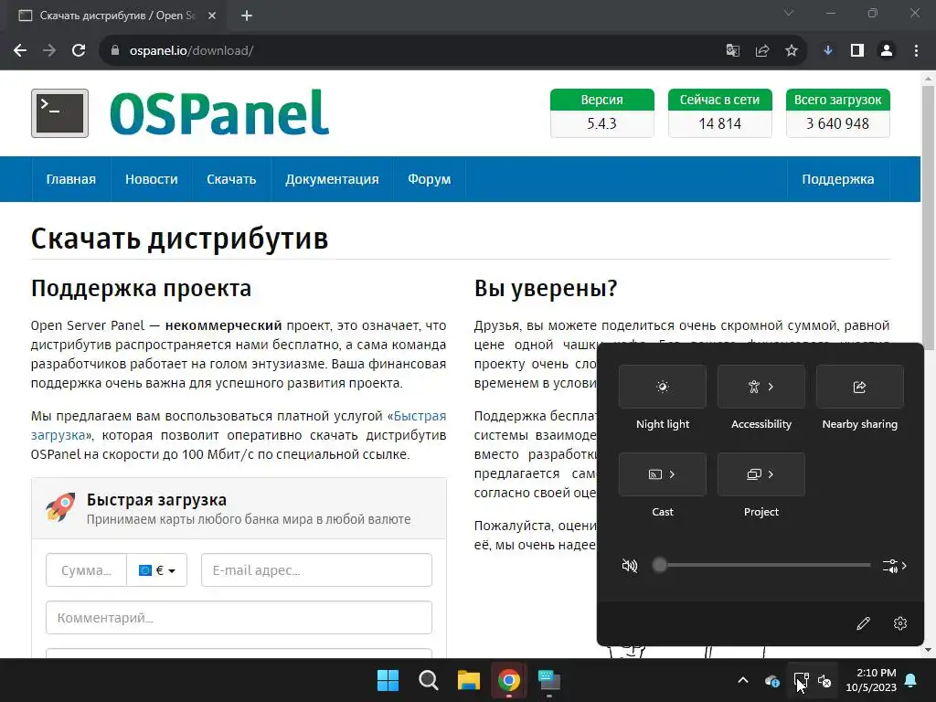This screenshot has height=702, width=936.
Task: Click the rocket icon beside Быстрая загрузка
Action: 60,507
